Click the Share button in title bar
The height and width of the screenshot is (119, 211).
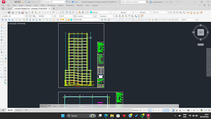(75, 2)
